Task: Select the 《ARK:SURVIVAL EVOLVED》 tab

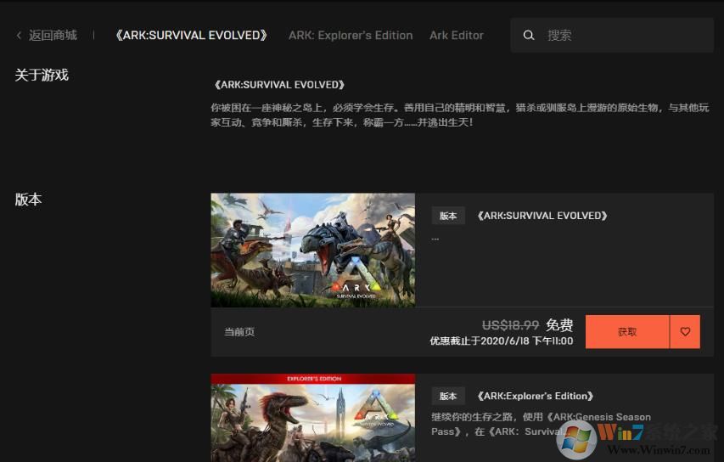Action: click(192, 36)
